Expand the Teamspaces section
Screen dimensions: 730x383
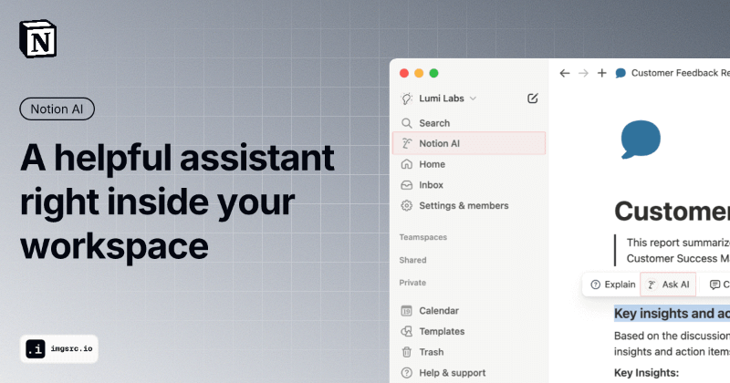(x=422, y=237)
